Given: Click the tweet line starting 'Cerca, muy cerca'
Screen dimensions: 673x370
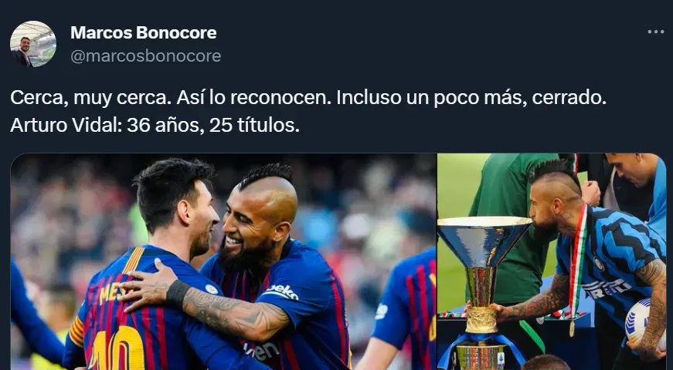Looking at the screenshot, I should (308, 98).
